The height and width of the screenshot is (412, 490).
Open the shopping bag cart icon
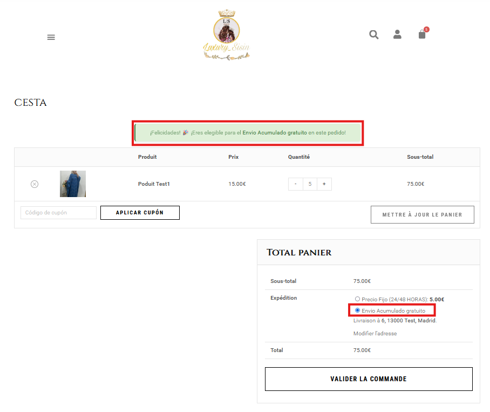[422, 35]
